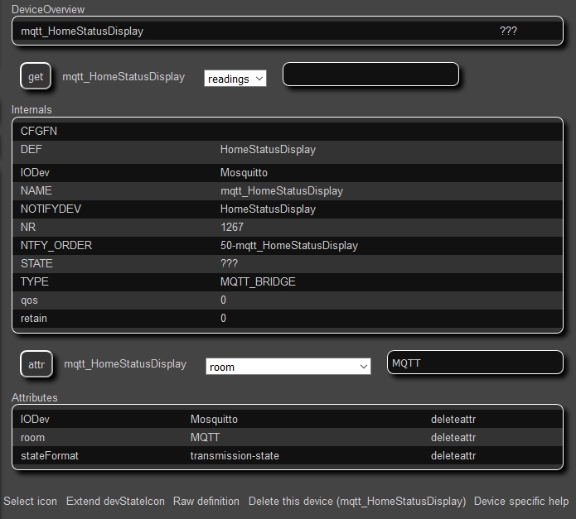Click Mosquitto value in the Internals IODev row

[x=244, y=173]
